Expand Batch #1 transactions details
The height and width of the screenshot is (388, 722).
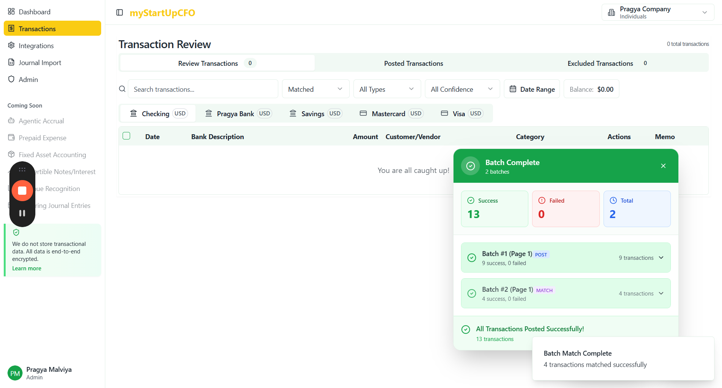(x=661, y=258)
